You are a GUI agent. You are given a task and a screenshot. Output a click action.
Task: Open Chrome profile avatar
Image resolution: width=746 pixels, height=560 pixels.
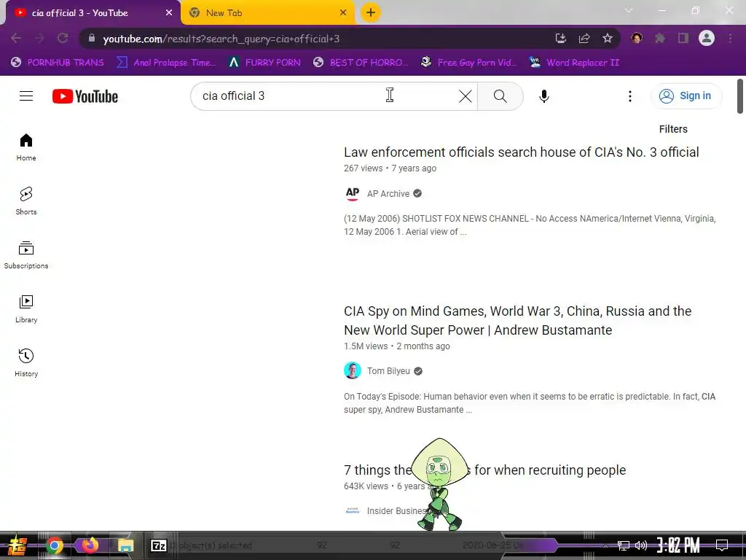click(707, 38)
